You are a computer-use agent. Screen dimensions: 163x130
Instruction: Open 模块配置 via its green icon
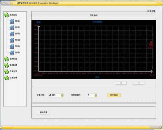[x=7, y=59]
